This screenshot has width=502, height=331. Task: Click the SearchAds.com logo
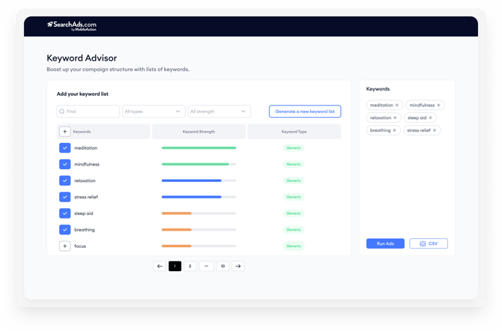pyautogui.click(x=71, y=25)
